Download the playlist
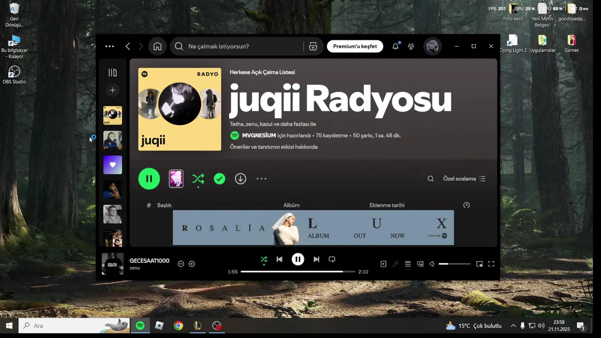The image size is (601, 338). [240, 179]
